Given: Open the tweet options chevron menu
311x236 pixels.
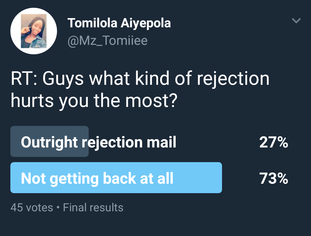Looking at the screenshot, I should 296,21.
